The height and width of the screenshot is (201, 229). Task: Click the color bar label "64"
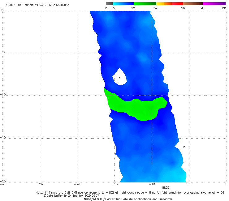201,8
